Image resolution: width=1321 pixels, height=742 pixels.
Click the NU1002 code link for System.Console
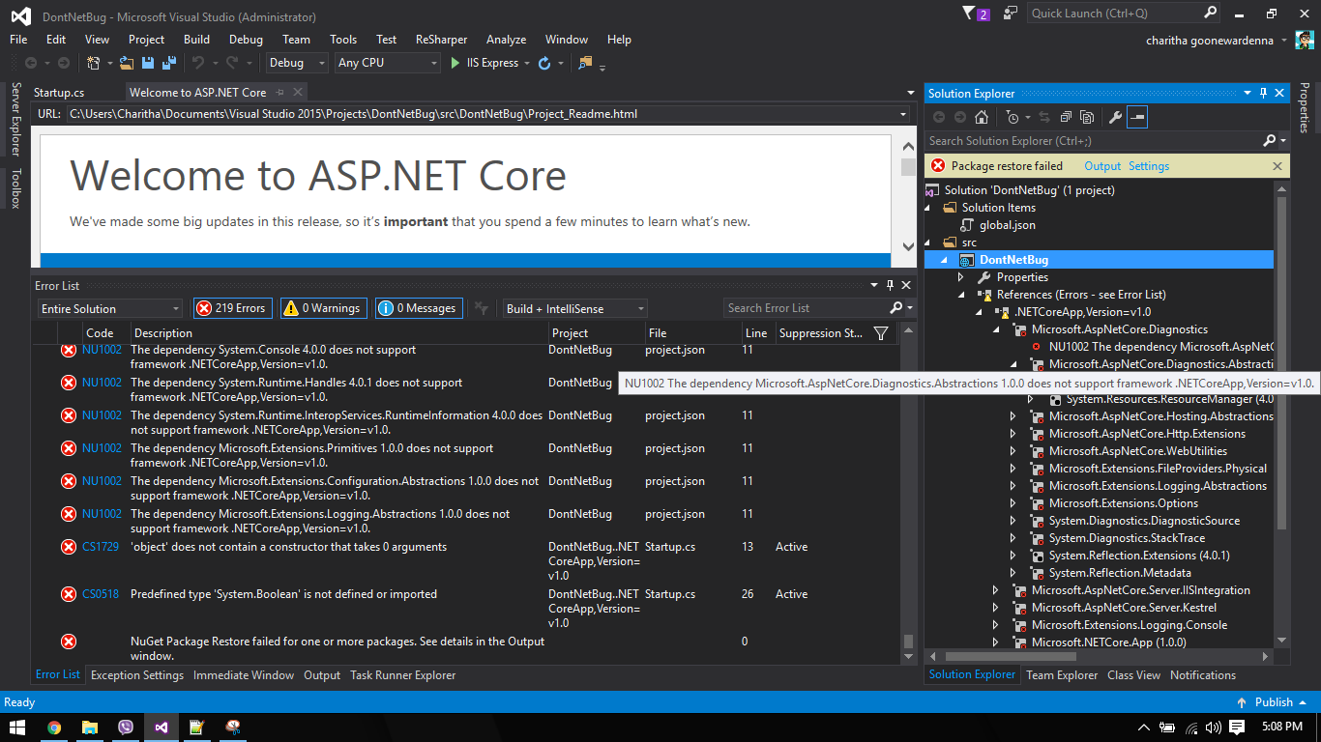click(102, 350)
